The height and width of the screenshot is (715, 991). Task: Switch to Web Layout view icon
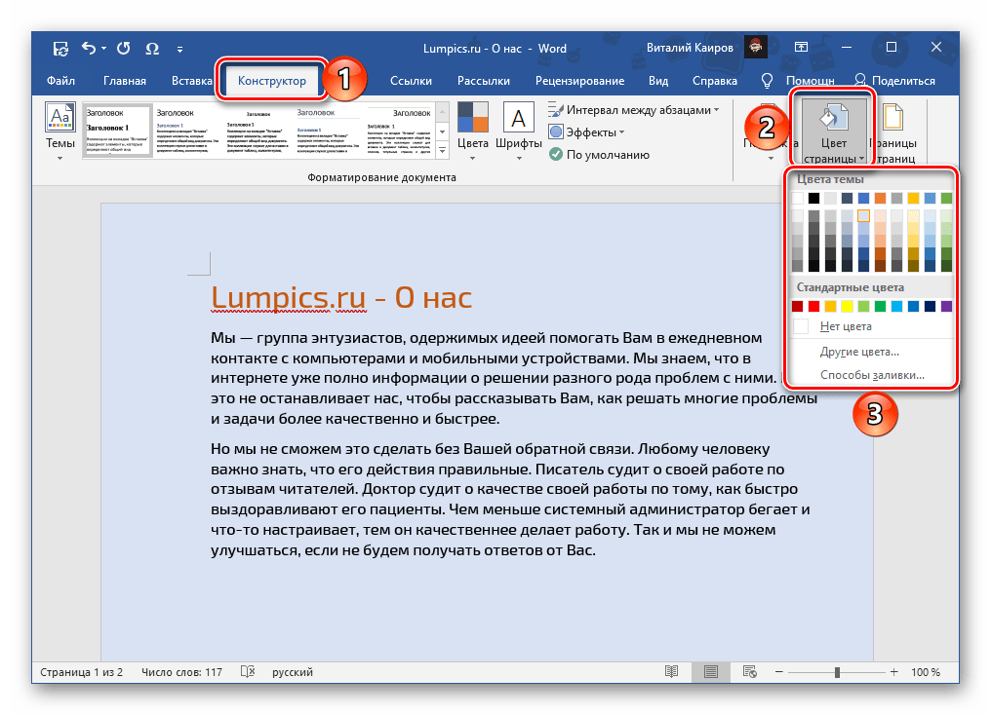click(749, 672)
